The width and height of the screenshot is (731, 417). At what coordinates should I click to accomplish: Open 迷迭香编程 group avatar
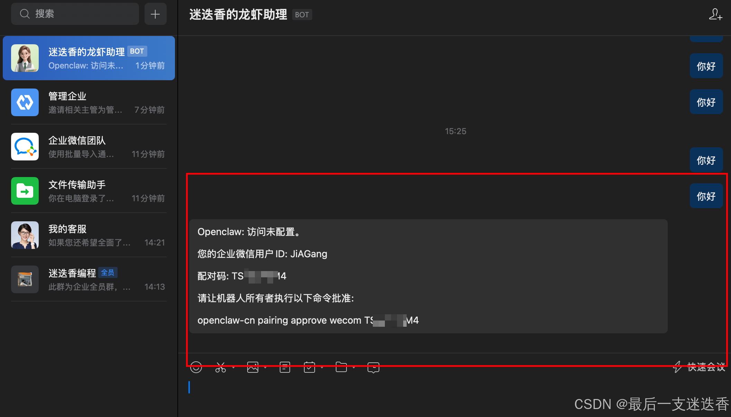(25, 279)
